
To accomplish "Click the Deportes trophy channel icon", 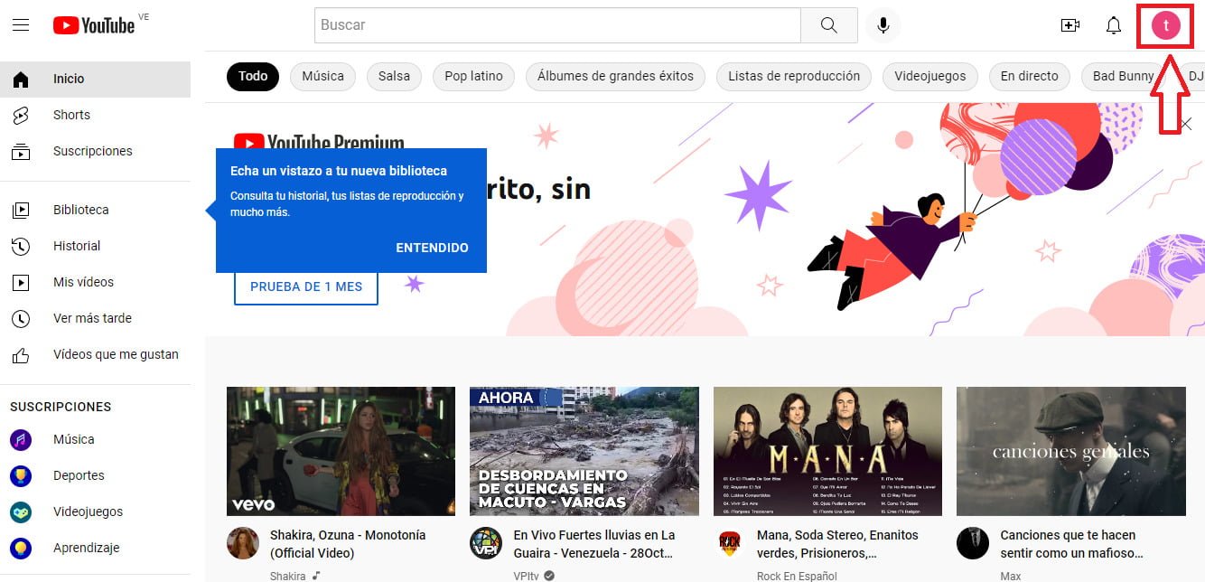I will [21, 475].
